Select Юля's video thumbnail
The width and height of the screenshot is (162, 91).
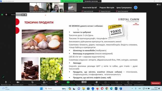pyautogui.click(x=55, y=8)
